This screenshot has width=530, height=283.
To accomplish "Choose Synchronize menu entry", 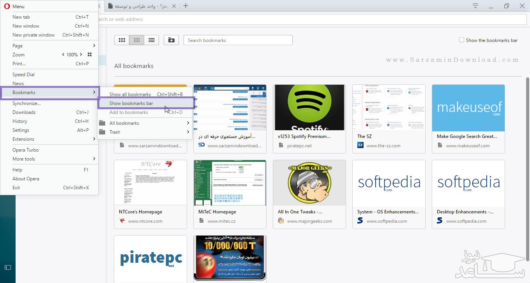I will (x=49, y=103).
